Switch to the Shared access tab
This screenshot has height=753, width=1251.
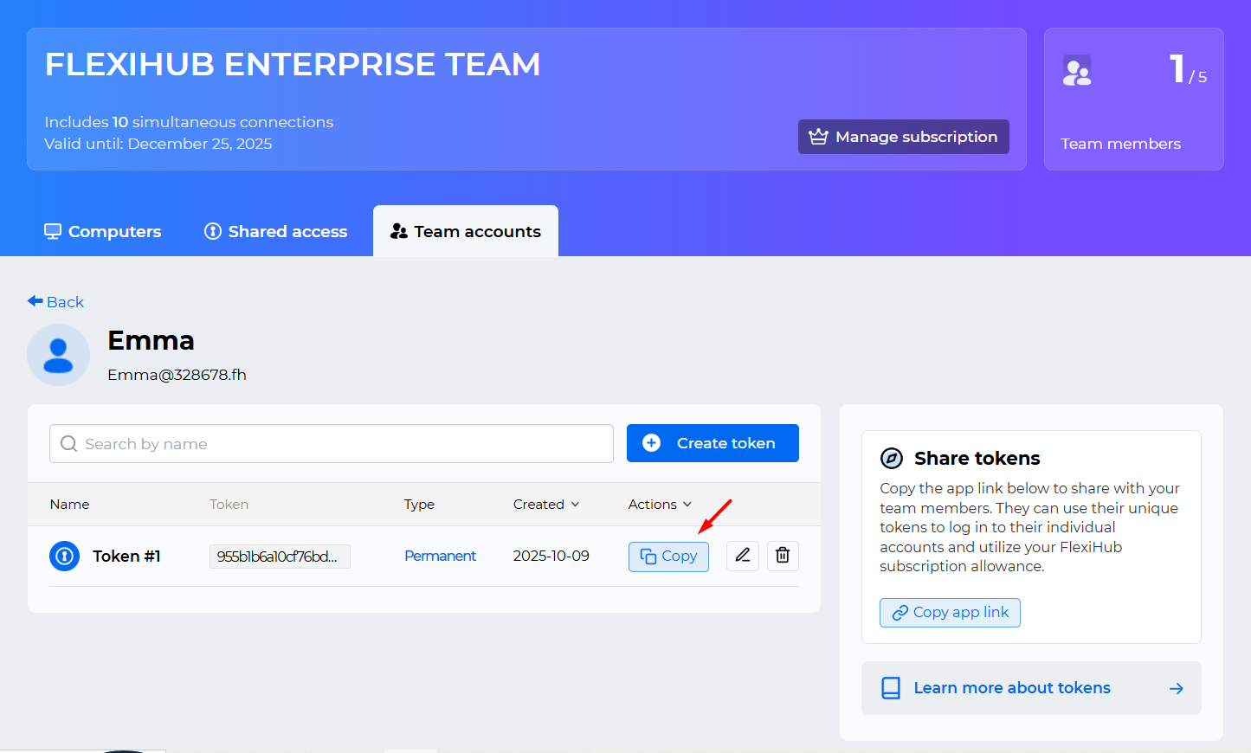(x=275, y=231)
